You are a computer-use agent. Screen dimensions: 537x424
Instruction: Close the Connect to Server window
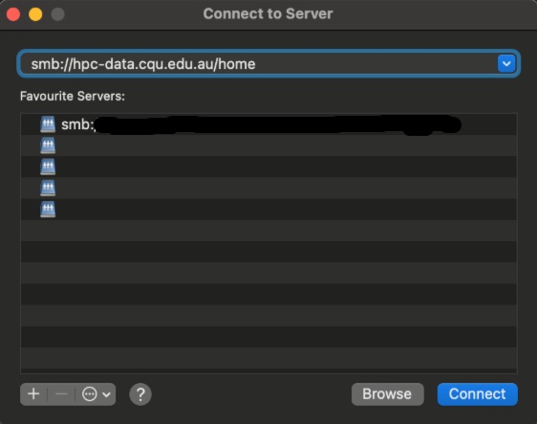(13, 14)
